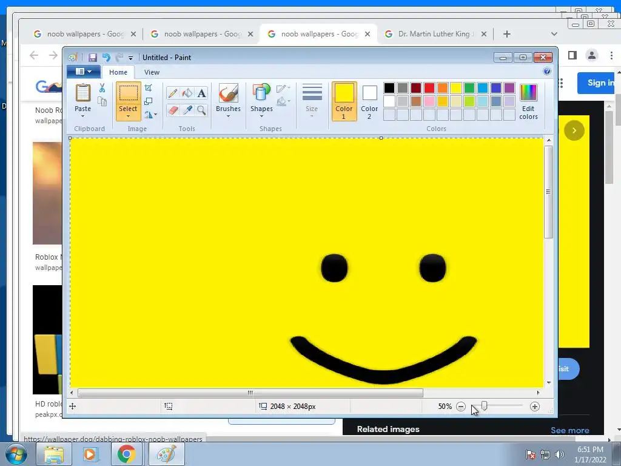Pick the black color swatch
The height and width of the screenshot is (466, 621).
pyautogui.click(x=389, y=87)
